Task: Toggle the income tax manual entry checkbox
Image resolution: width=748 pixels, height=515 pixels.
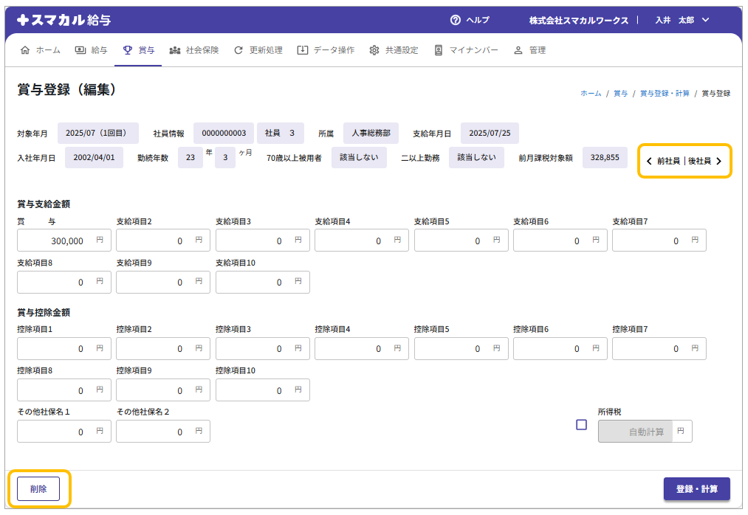Action: point(581,425)
